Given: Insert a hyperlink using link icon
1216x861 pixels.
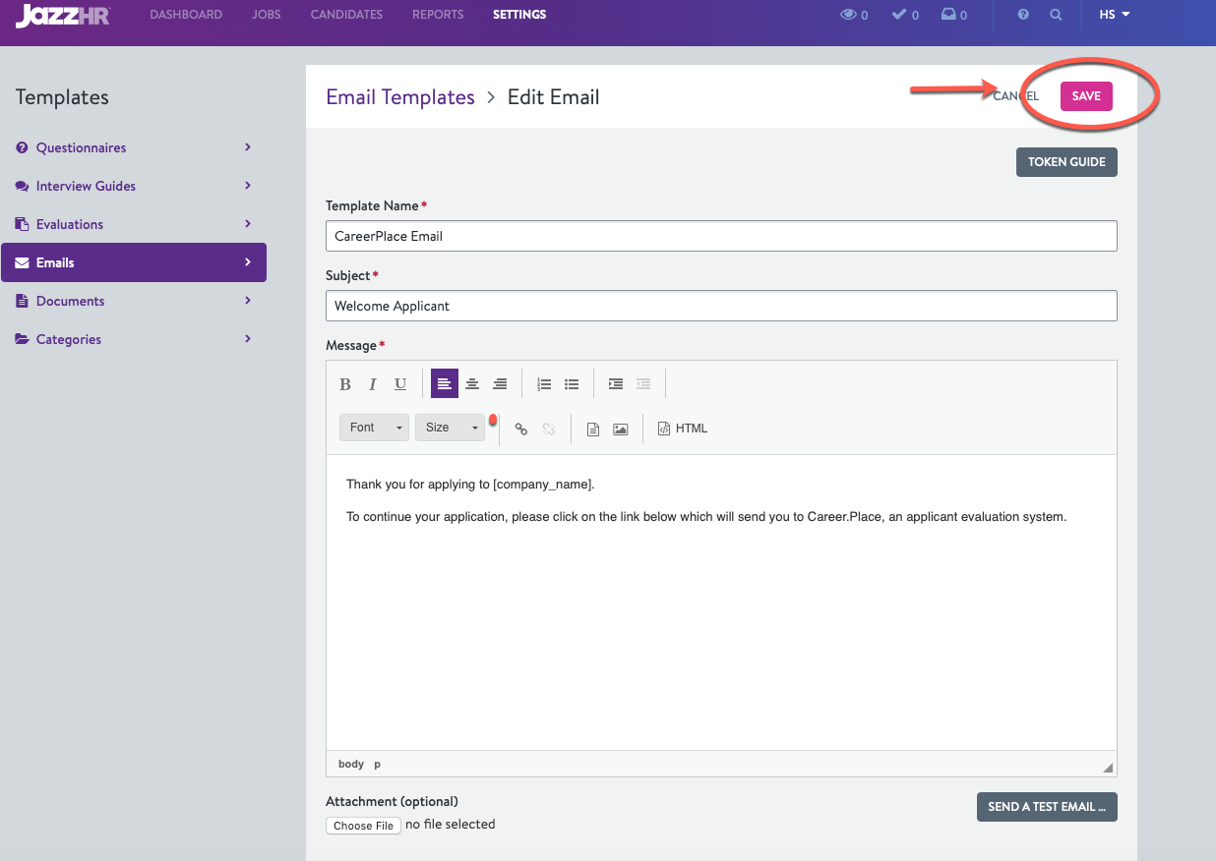Looking at the screenshot, I should pos(521,429).
